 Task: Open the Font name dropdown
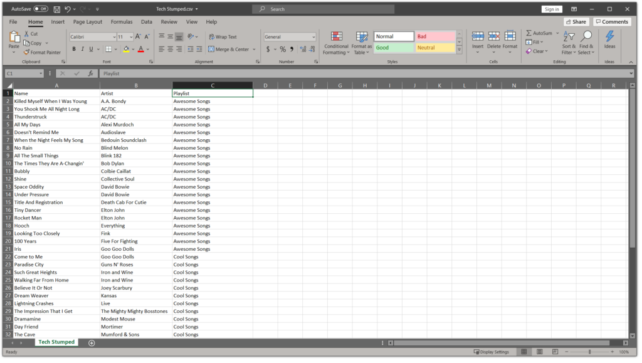point(114,37)
